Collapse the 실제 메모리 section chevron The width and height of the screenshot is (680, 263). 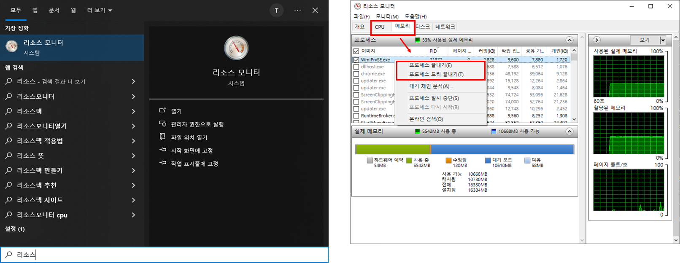click(x=569, y=131)
